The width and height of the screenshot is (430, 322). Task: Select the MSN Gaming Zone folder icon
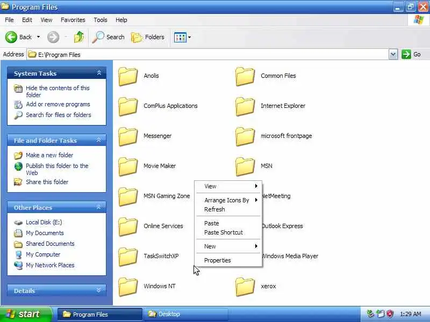(128, 197)
